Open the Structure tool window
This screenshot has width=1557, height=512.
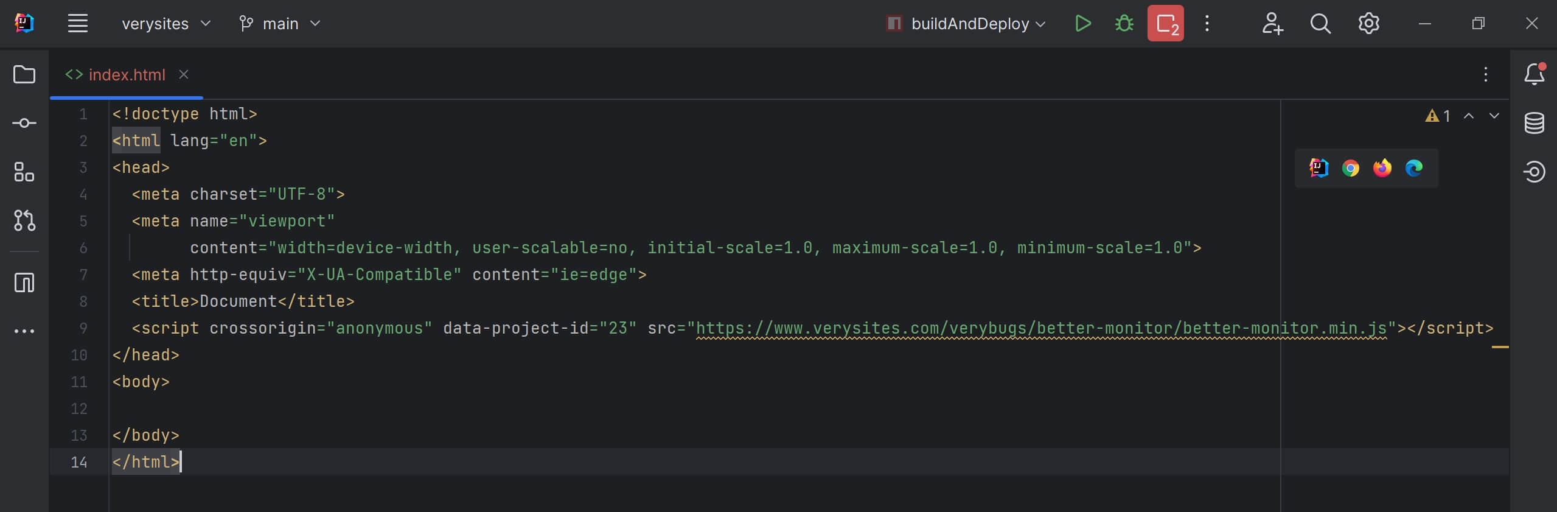click(x=24, y=172)
